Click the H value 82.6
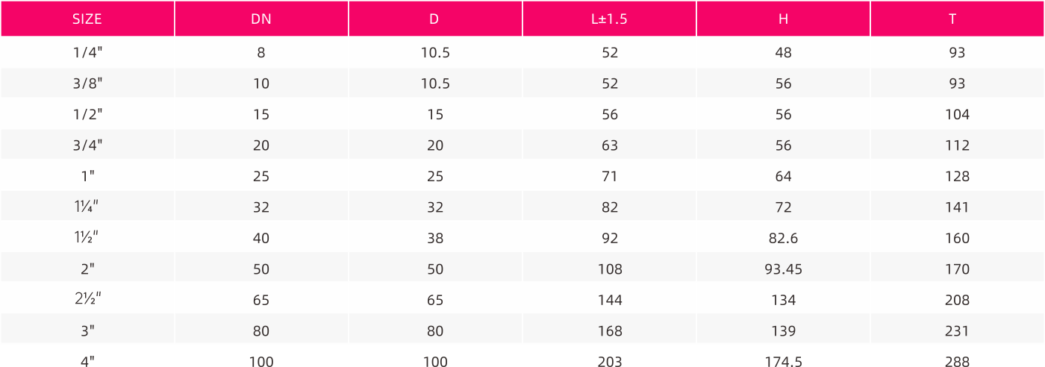 coord(783,239)
